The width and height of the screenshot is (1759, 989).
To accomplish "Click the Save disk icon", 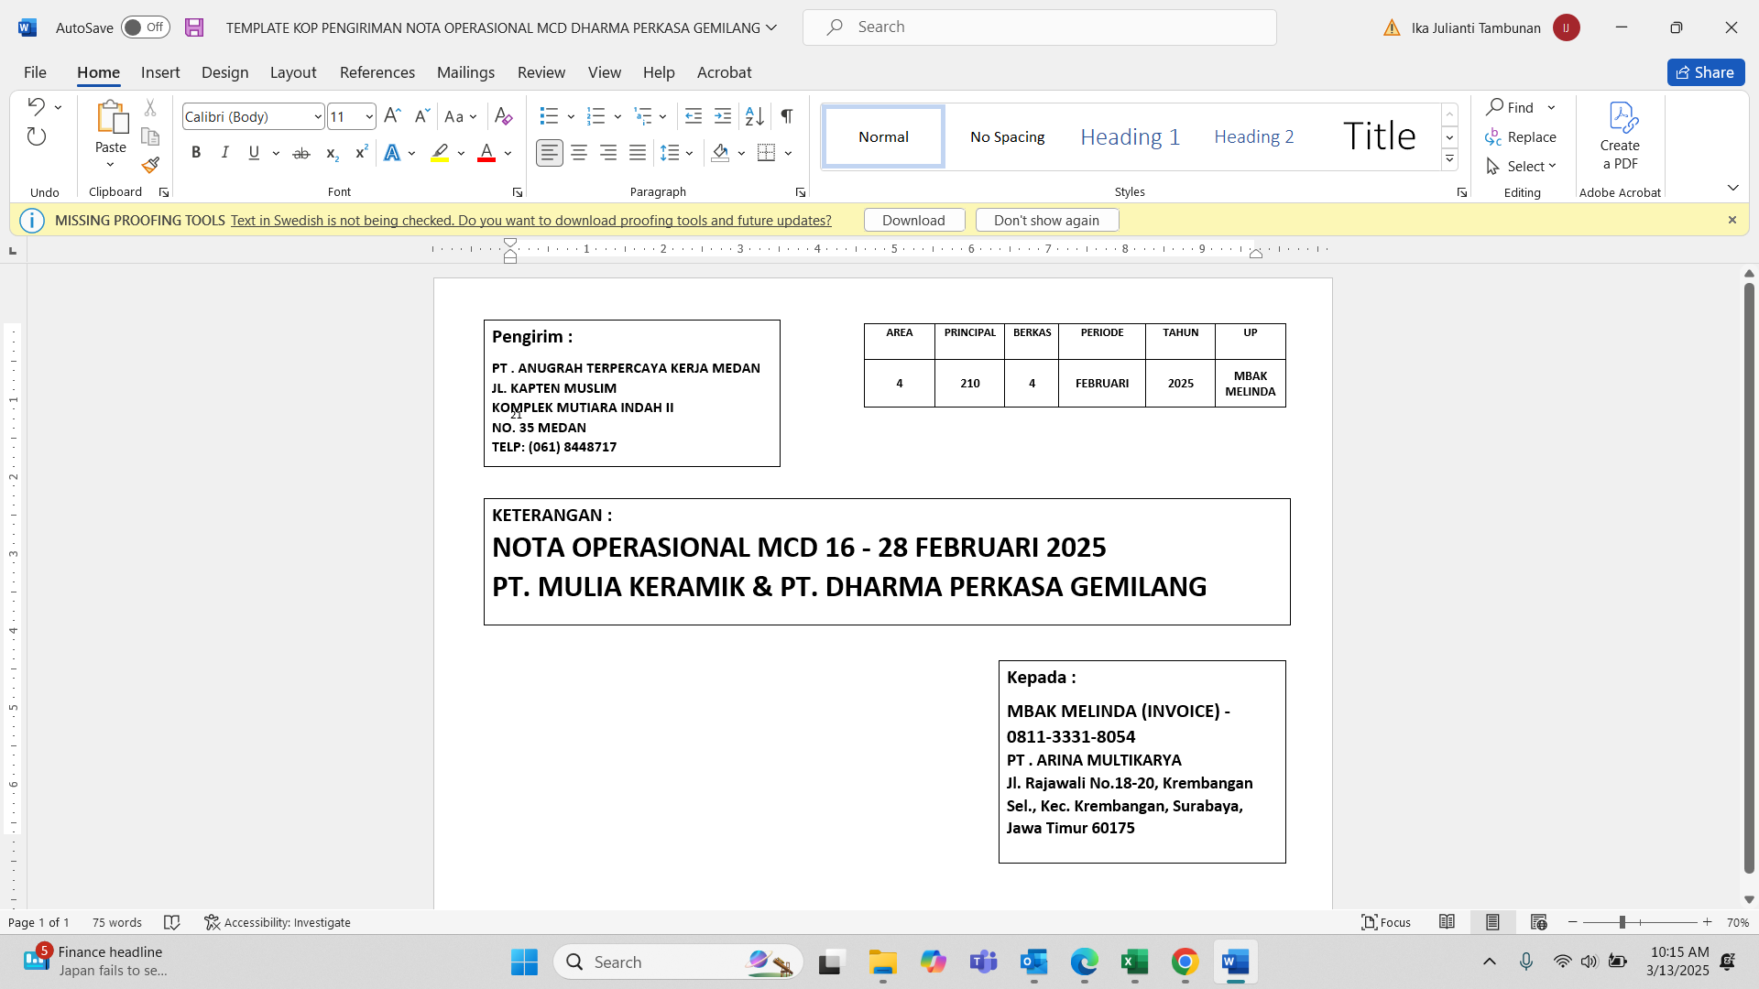I will pyautogui.click(x=194, y=27).
